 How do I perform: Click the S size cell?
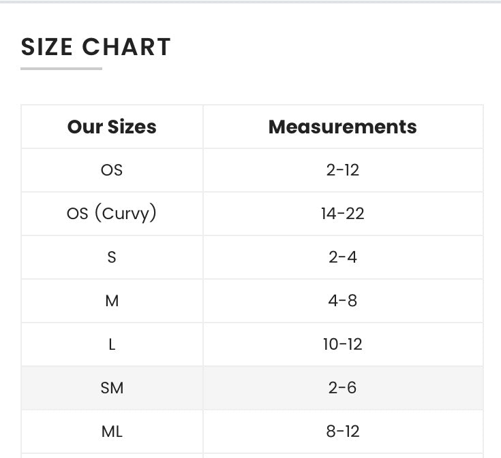pos(112,257)
